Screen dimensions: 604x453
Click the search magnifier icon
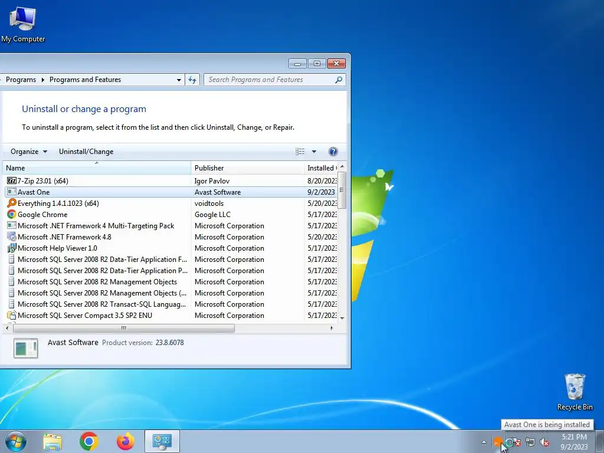(339, 80)
